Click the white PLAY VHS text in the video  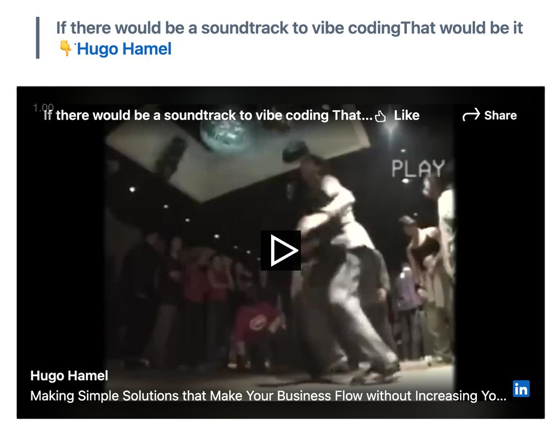pos(418,168)
